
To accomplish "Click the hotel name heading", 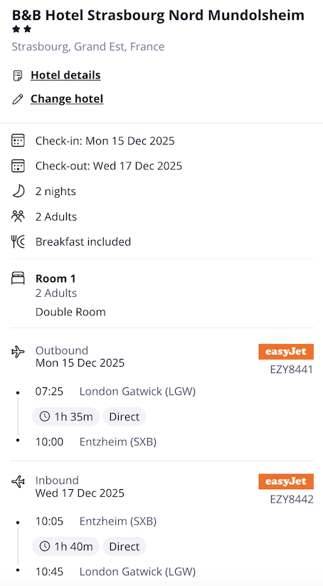I will click(159, 16).
